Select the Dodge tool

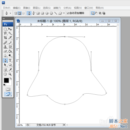click(x=10, y=55)
